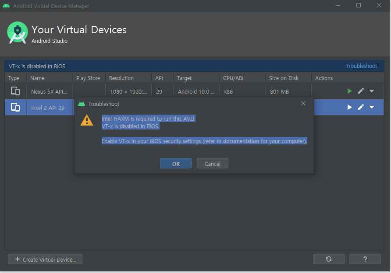Image resolution: width=391 pixels, height=273 pixels.
Task: Sort by Play Store column header
Action: 89,78
